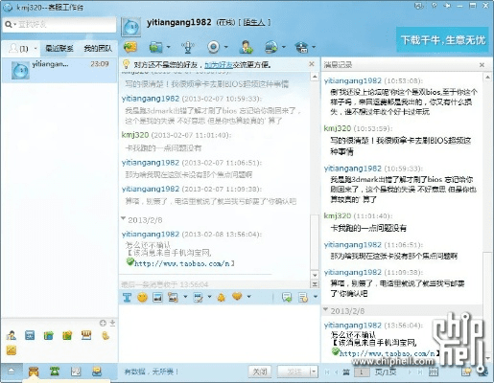This screenshot has width=494, height=383.
Task: Open the notepad quick phrase dropdown arrow
Action: click(x=209, y=297)
